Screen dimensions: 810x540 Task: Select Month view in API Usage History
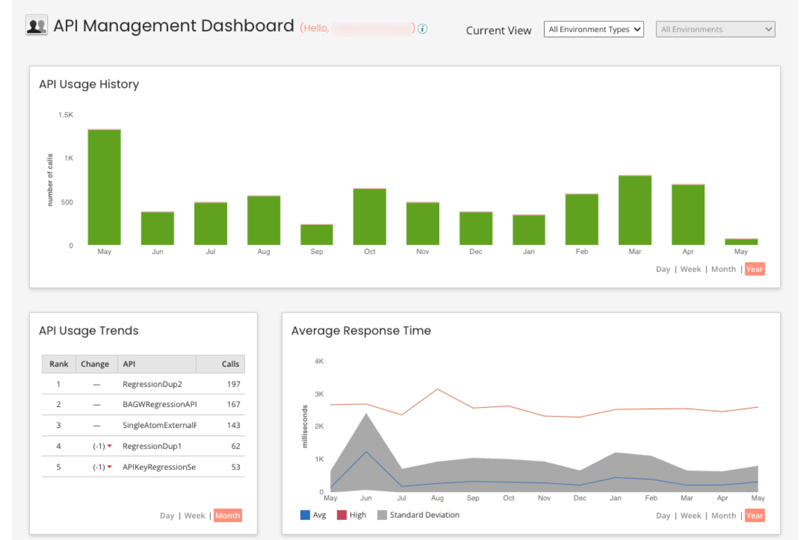point(723,269)
